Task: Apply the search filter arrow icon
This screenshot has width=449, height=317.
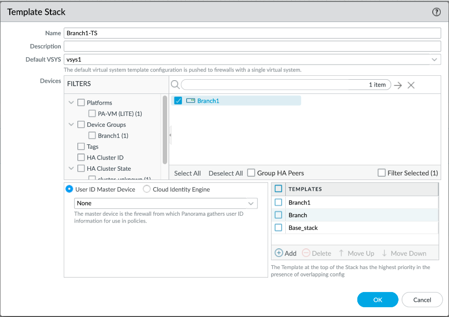Action: 398,85
